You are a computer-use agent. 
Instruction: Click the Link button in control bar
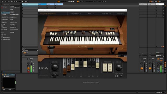3,2
